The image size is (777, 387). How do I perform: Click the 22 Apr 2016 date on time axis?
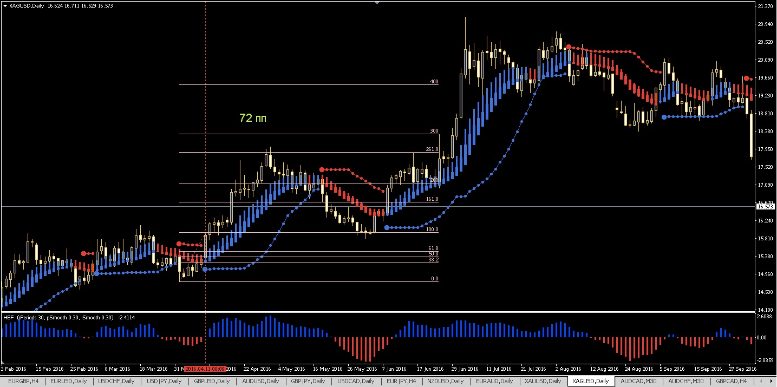point(257,369)
